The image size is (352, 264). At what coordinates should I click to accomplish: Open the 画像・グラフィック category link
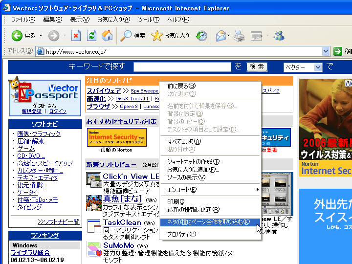click(39, 134)
